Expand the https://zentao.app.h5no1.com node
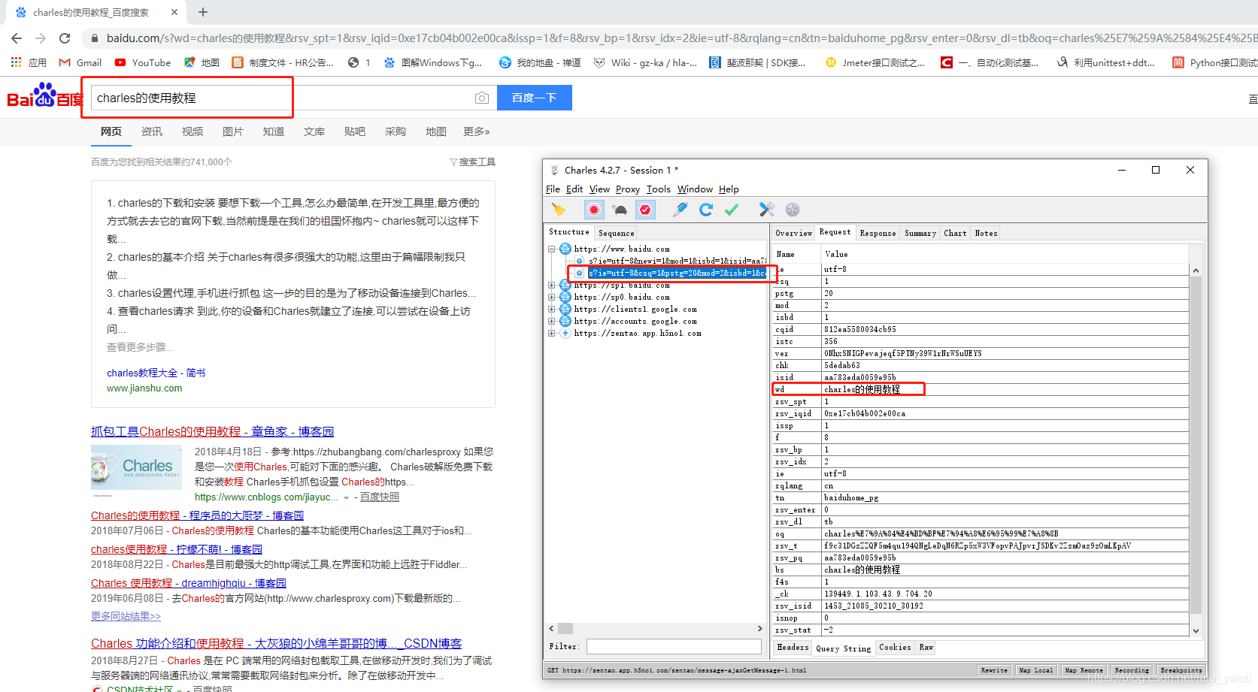The image size is (1258, 692). [x=551, y=333]
